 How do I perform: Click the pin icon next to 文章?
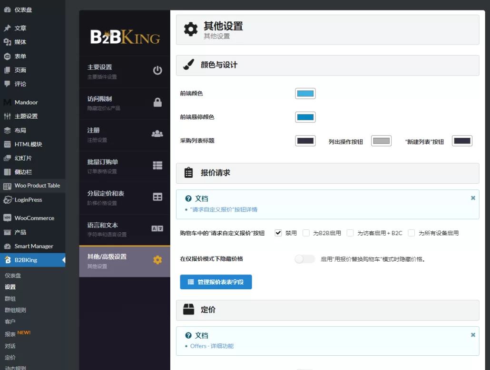[7, 28]
